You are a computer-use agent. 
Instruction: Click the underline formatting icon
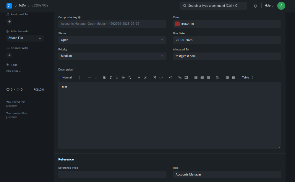[x=117, y=78]
